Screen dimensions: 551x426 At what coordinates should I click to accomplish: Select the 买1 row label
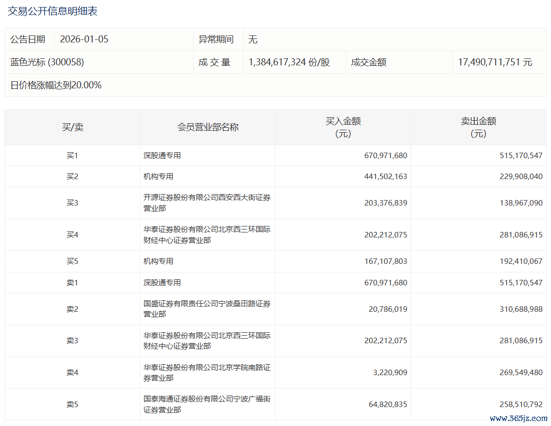point(72,156)
